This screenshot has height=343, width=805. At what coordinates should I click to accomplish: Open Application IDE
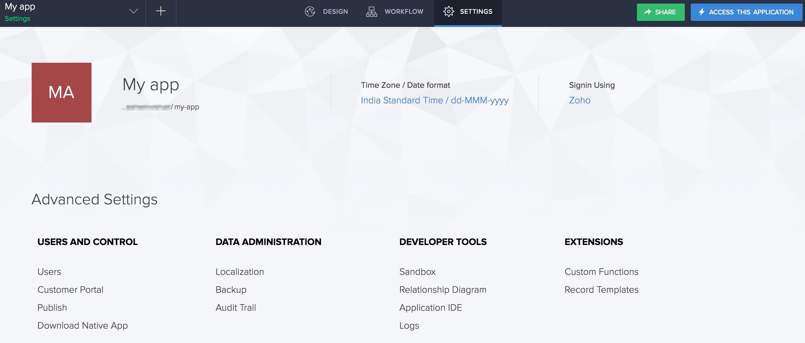(x=431, y=308)
